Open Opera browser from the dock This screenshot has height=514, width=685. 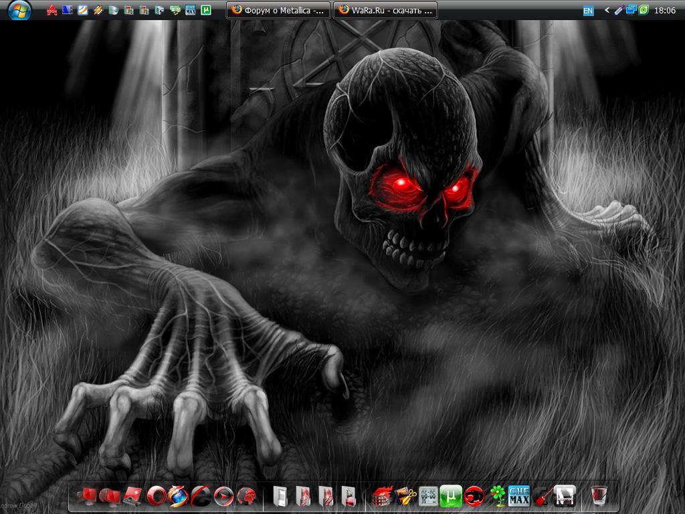coord(157,496)
